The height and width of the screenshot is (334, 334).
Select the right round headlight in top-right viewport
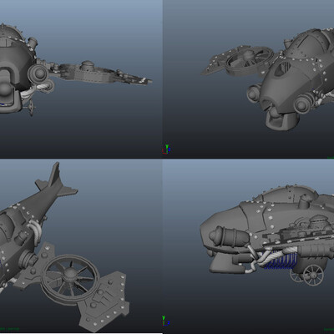point(303,103)
